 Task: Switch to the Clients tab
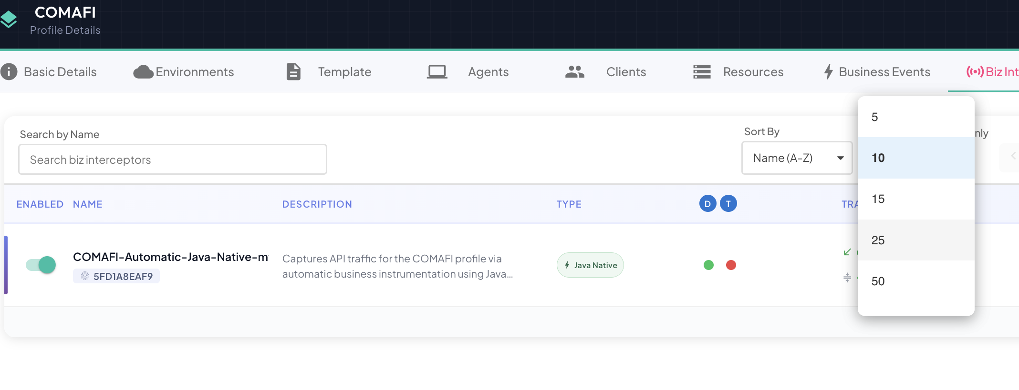click(x=606, y=72)
